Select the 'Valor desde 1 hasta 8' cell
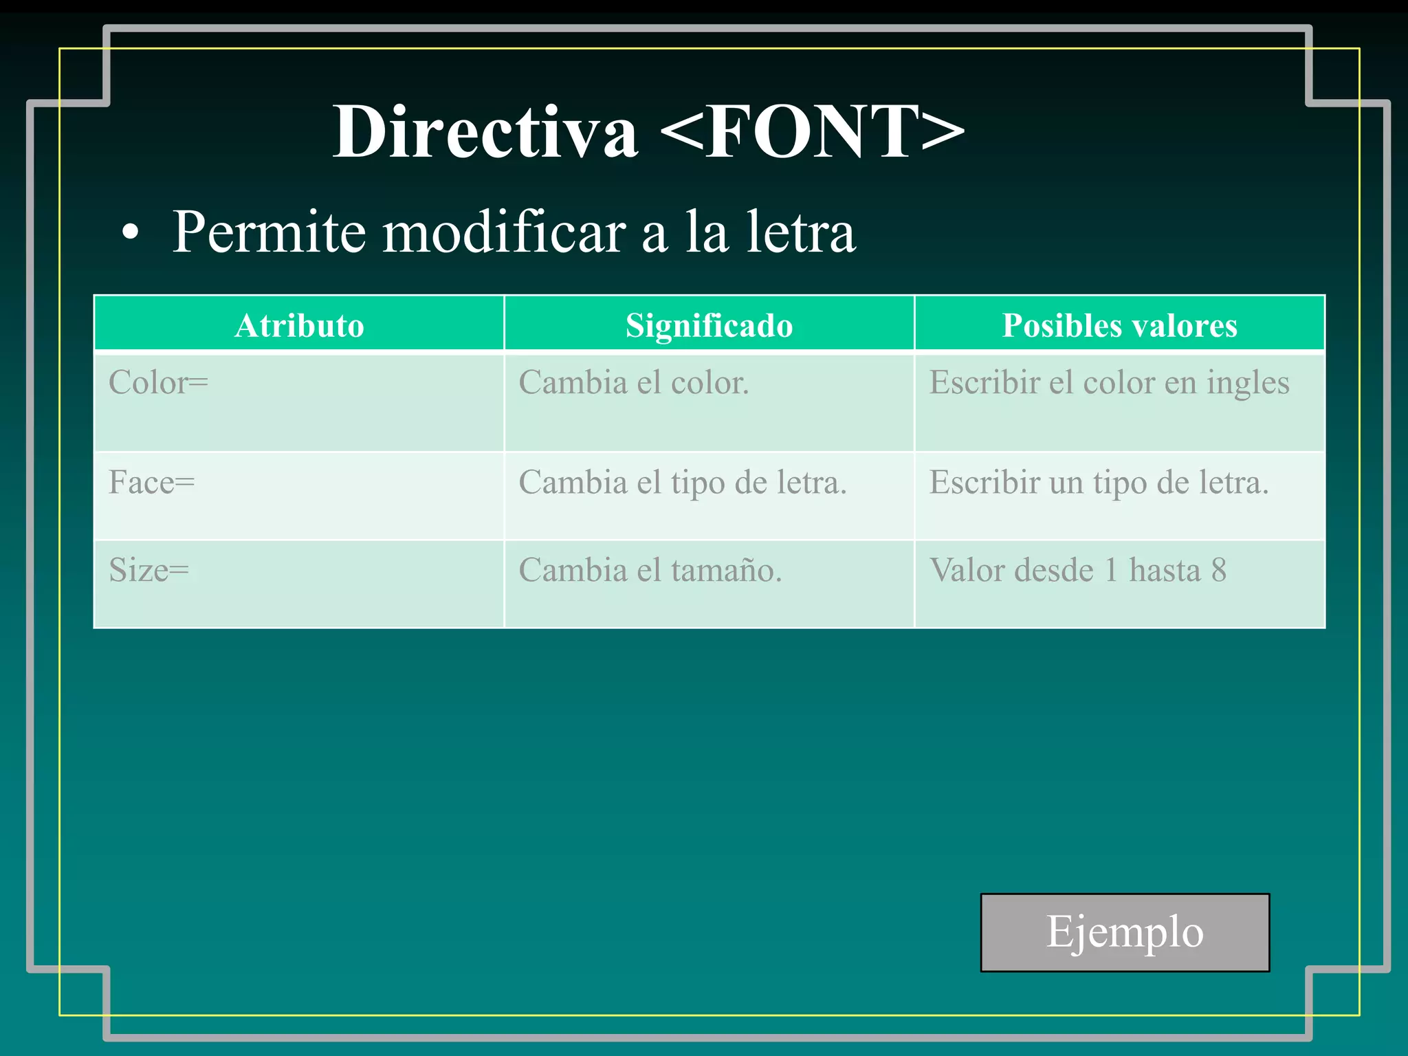This screenshot has height=1056, width=1408. tap(1119, 584)
